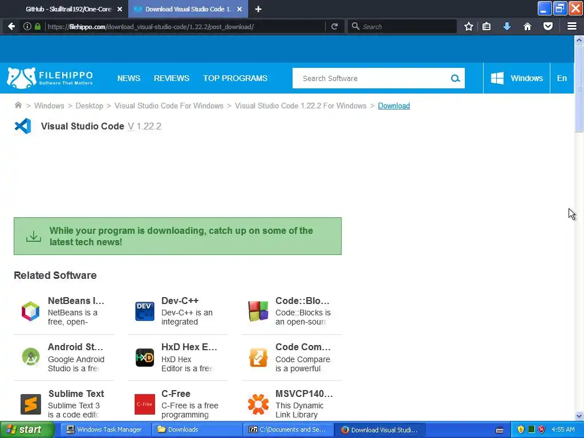Click the Sublime Text title
This screenshot has width=584, height=438.
pyautogui.click(x=76, y=394)
